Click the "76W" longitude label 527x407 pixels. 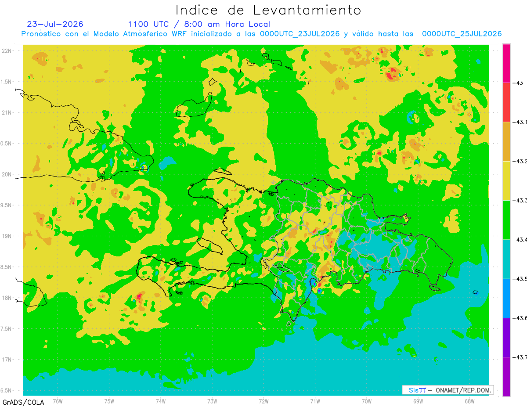[x=58, y=401]
